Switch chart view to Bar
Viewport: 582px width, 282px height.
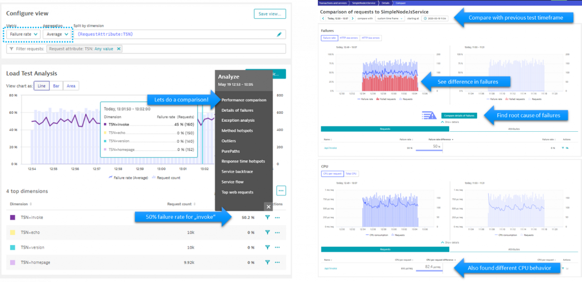point(57,86)
